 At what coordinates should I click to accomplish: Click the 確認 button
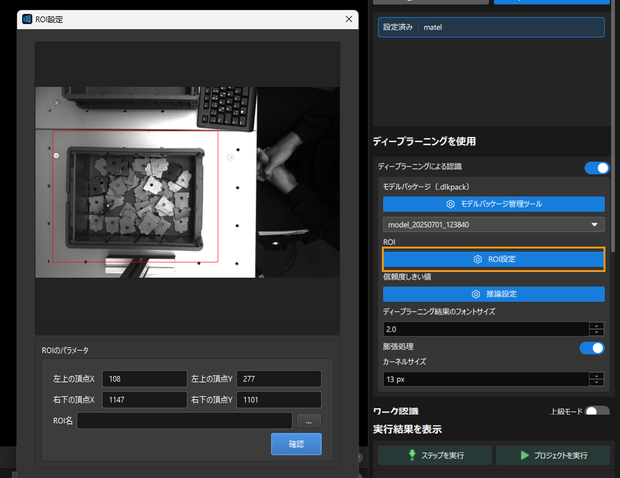(x=296, y=444)
